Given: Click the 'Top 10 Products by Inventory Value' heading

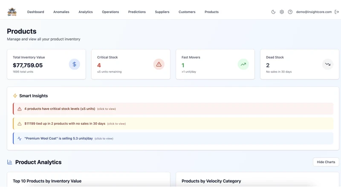Looking at the screenshot, I should 47,181.
